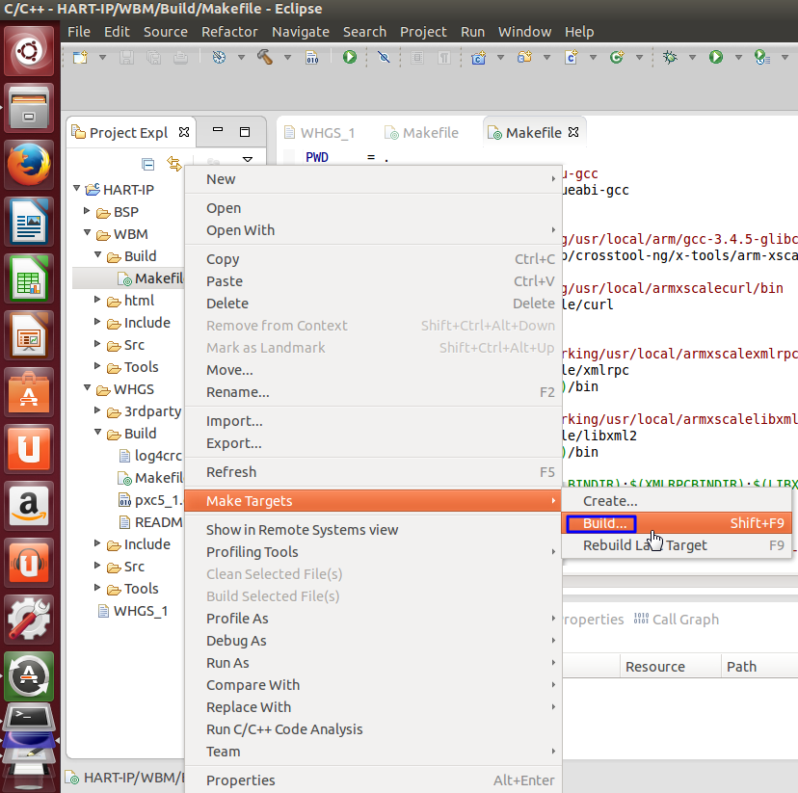Select the README file under WHGS Build
Screen dimensions: 798x793
pos(150,522)
